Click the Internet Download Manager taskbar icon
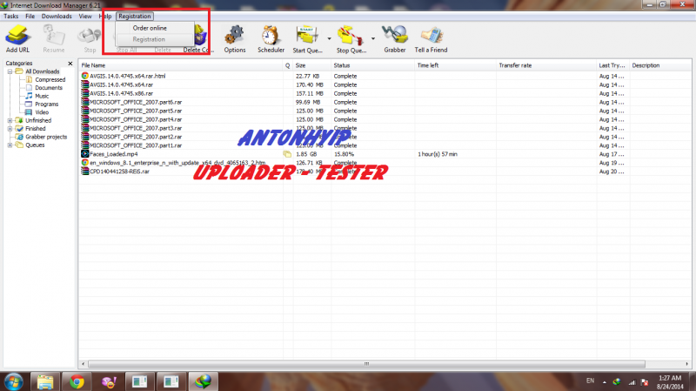The image size is (696, 391). 206,381
